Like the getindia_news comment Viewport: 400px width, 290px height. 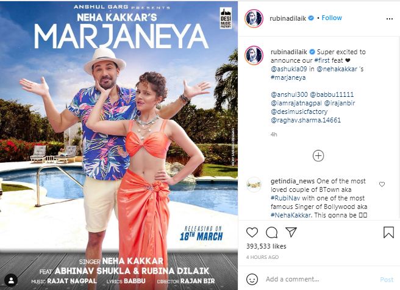[382, 184]
